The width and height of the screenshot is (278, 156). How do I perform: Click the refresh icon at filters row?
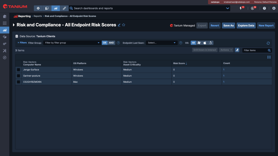(x=268, y=43)
